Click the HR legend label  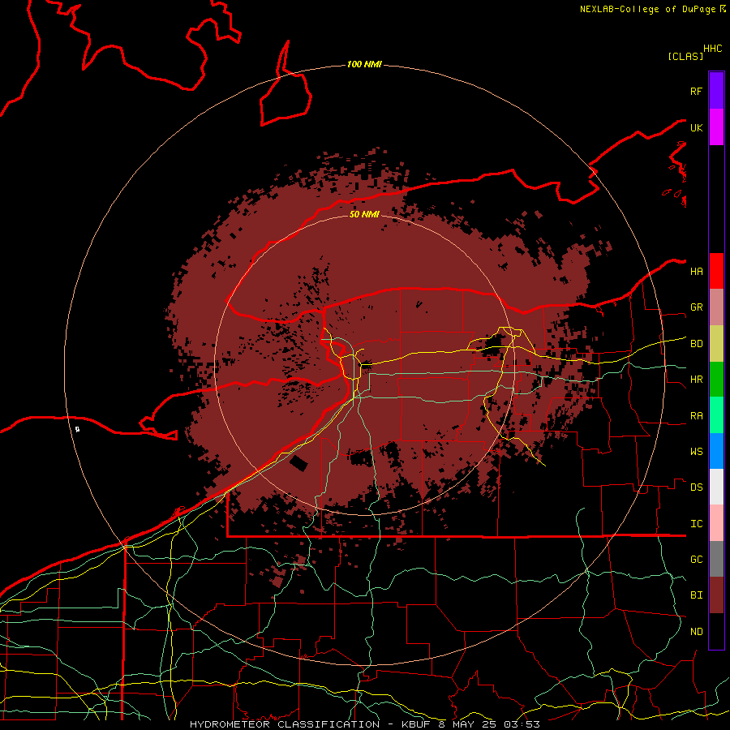point(696,379)
